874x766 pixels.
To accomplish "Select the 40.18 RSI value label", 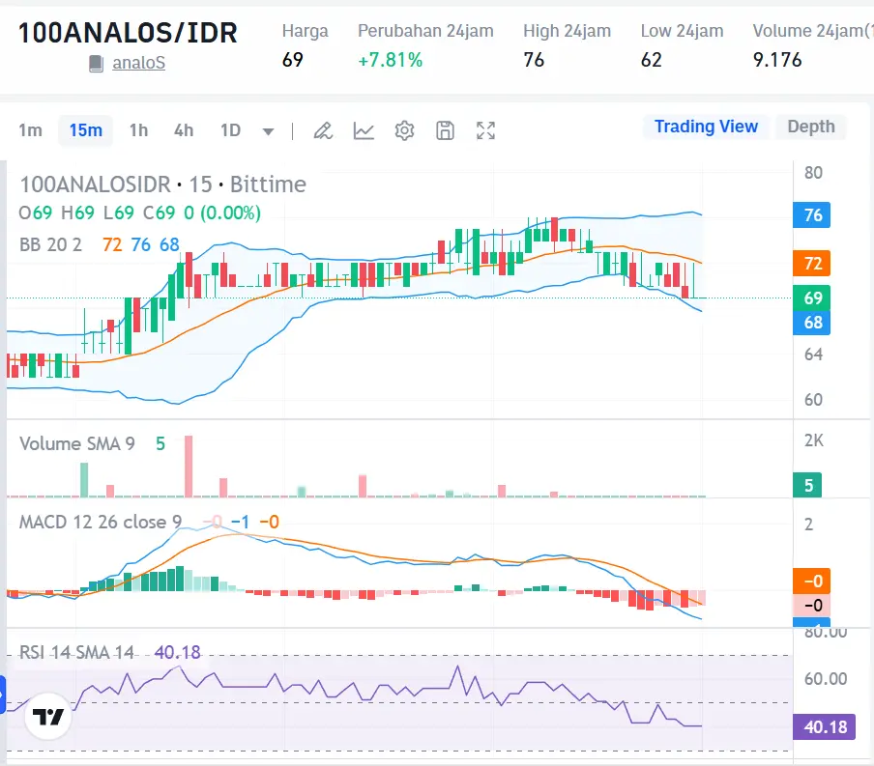I will click(824, 726).
